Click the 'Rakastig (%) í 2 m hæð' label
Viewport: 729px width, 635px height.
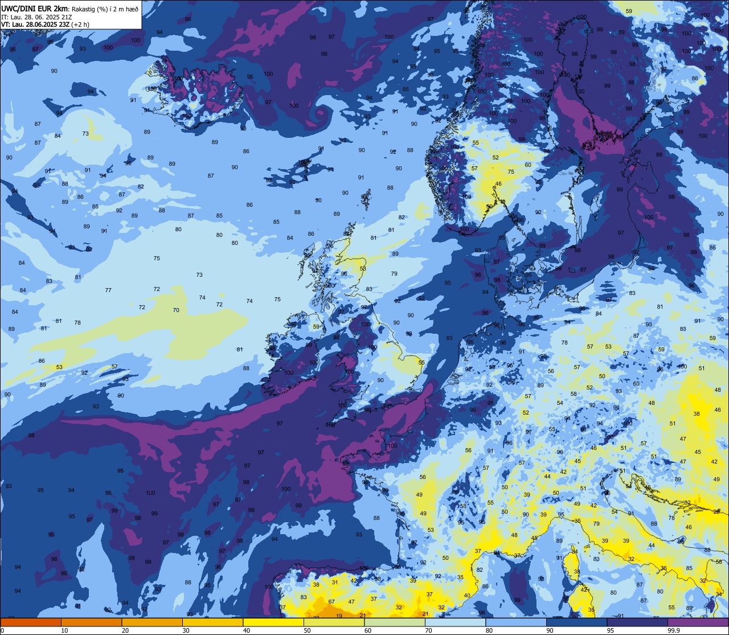tap(105, 9)
